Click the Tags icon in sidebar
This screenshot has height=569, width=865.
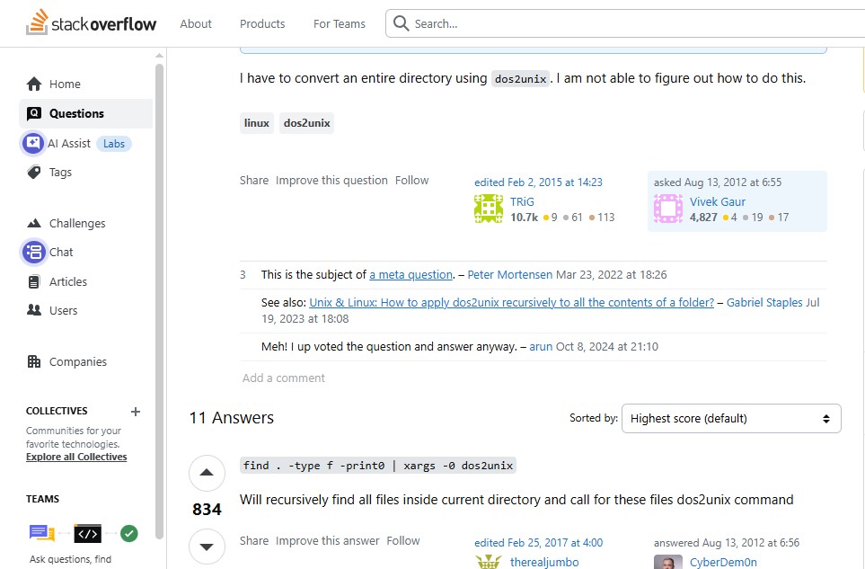pos(34,173)
